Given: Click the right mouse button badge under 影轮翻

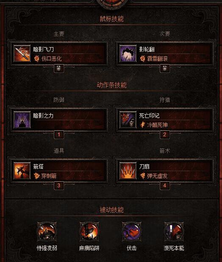Looking at the screenshot, I should tap(165, 68).
